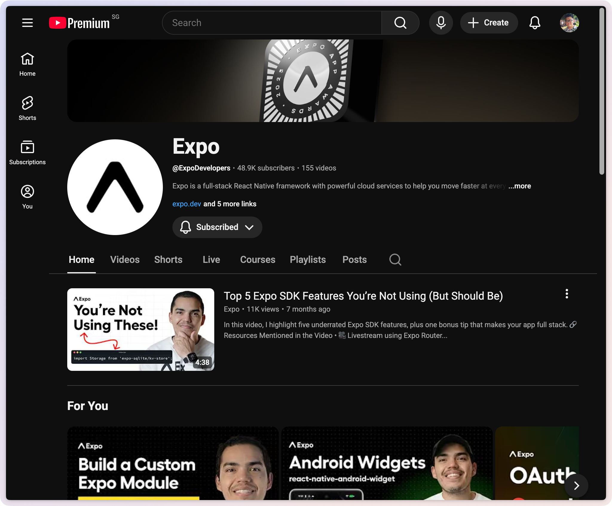Click the Create button
The height and width of the screenshot is (506, 612).
pyautogui.click(x=489, y=23)
